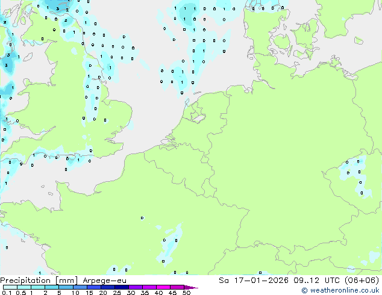Click the over-50 mm arrow tip of legend
The height and width of the screenshot is (295, 382).
(x=191, y=288)
